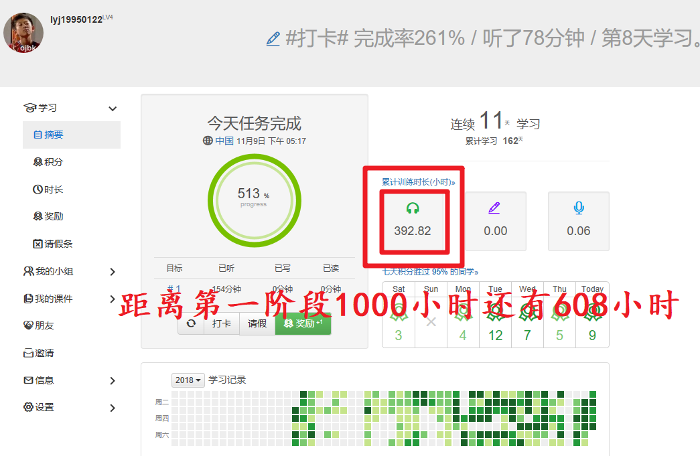700x456 pixels.
Task: Click the 信息 mail icon
Action: [x=29, y=380]
